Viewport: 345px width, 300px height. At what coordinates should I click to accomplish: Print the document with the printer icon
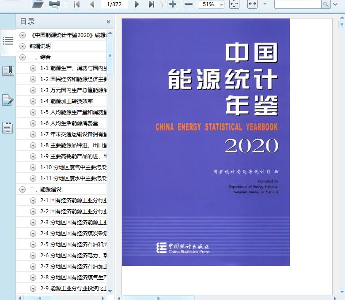[x=54, y=4]
